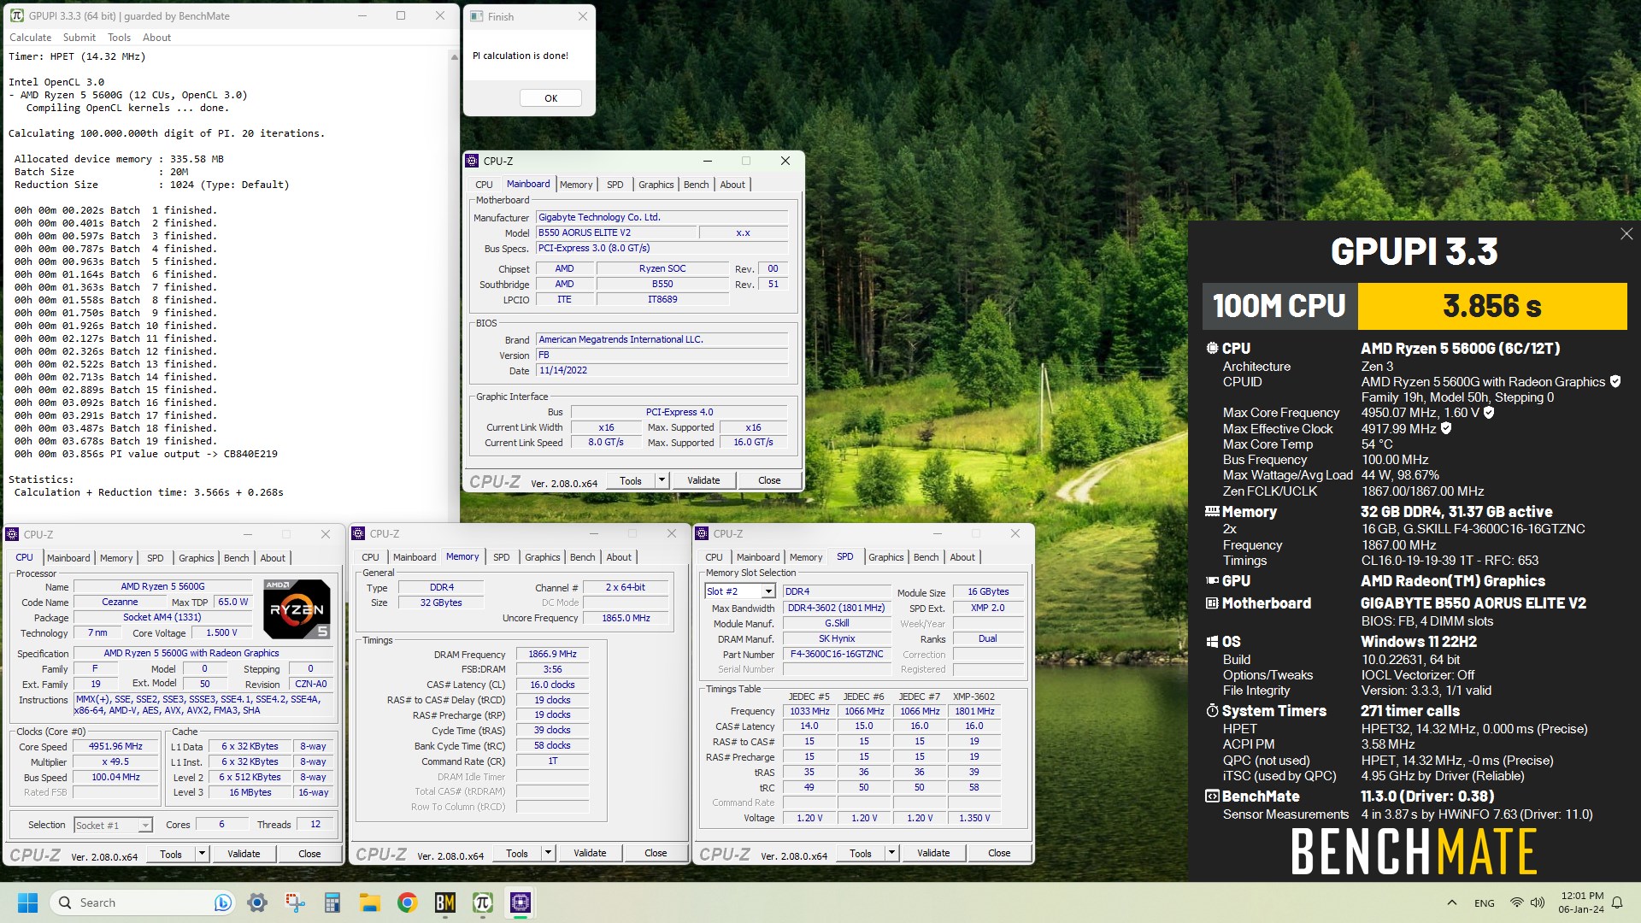Switch to Graphics tab in Memory CPU-Z window
1641x923 pixels.
tap(543, 557)
